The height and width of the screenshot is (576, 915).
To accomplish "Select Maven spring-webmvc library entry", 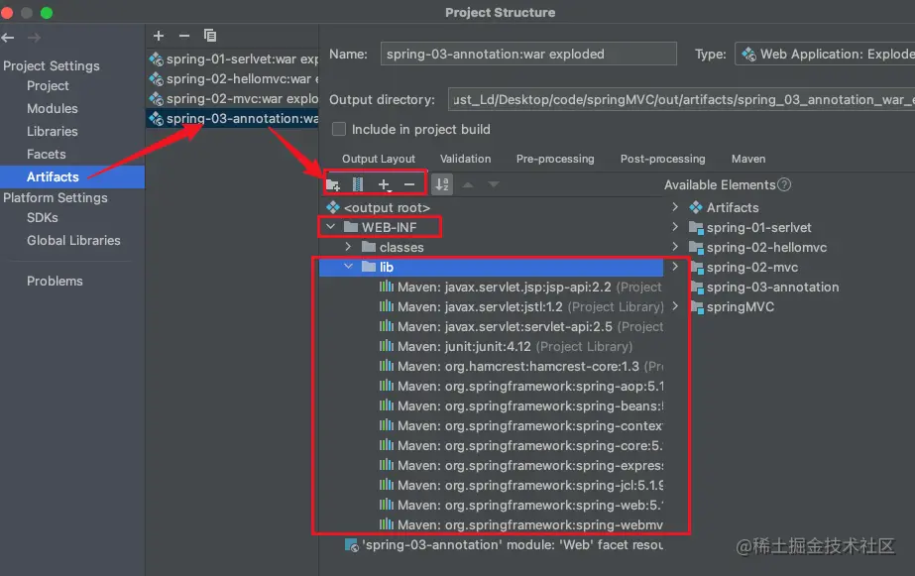I will [520, 525].
